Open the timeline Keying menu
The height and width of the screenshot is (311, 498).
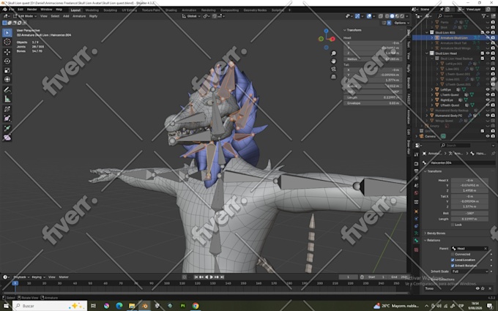tap(38, 277)
